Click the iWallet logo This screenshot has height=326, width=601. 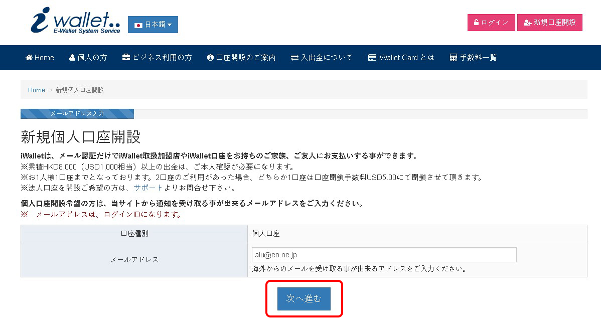(76, 21)
